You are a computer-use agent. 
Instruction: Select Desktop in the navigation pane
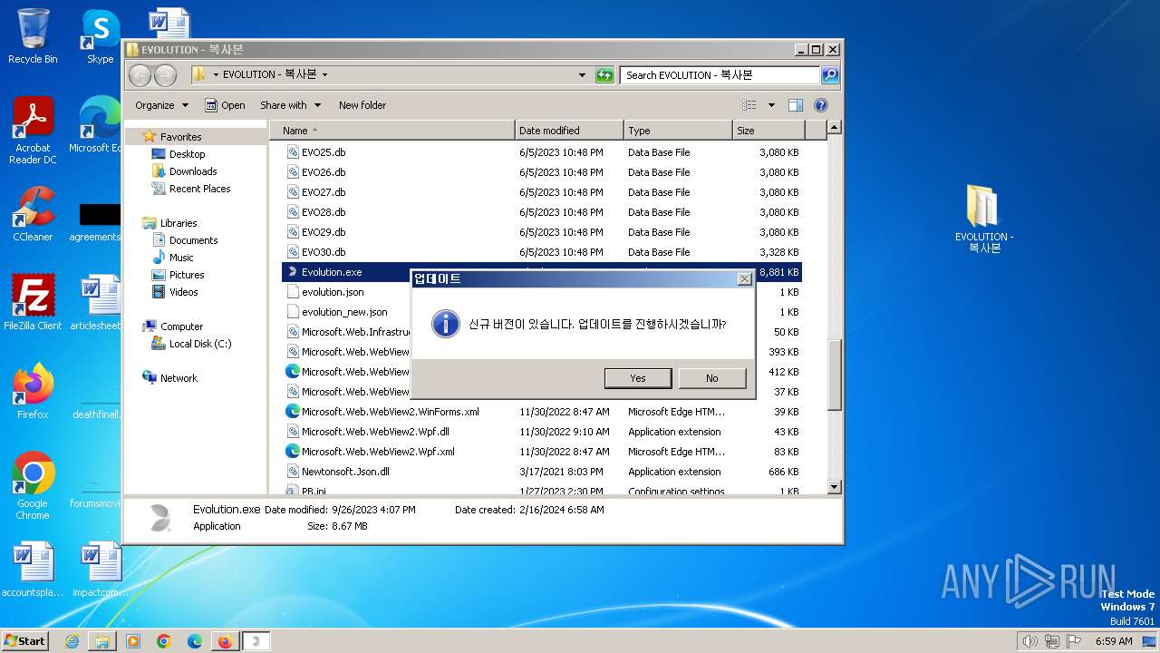point(187,154)
